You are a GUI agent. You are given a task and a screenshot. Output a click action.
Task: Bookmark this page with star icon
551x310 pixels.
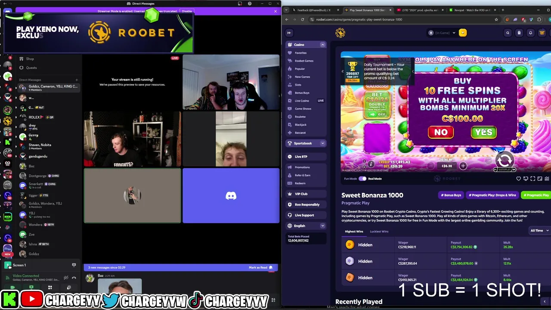(496, 19)
